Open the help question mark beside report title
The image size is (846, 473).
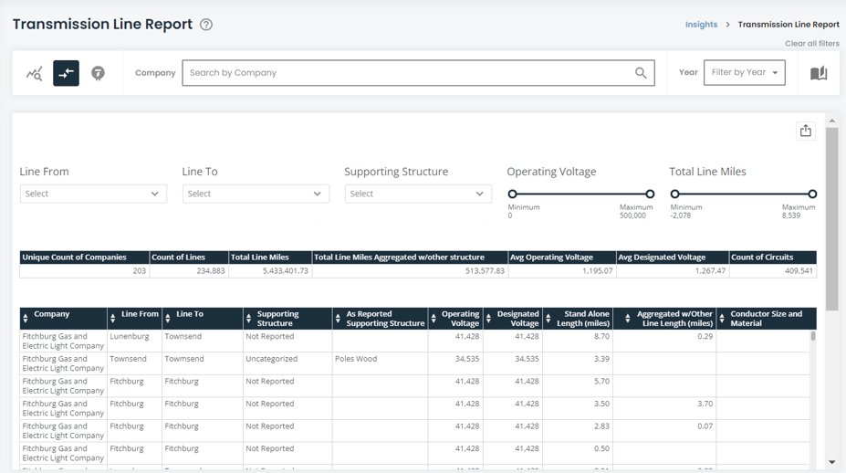pos(206,25)
